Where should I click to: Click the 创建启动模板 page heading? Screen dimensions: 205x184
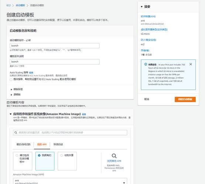pos(20,15)
